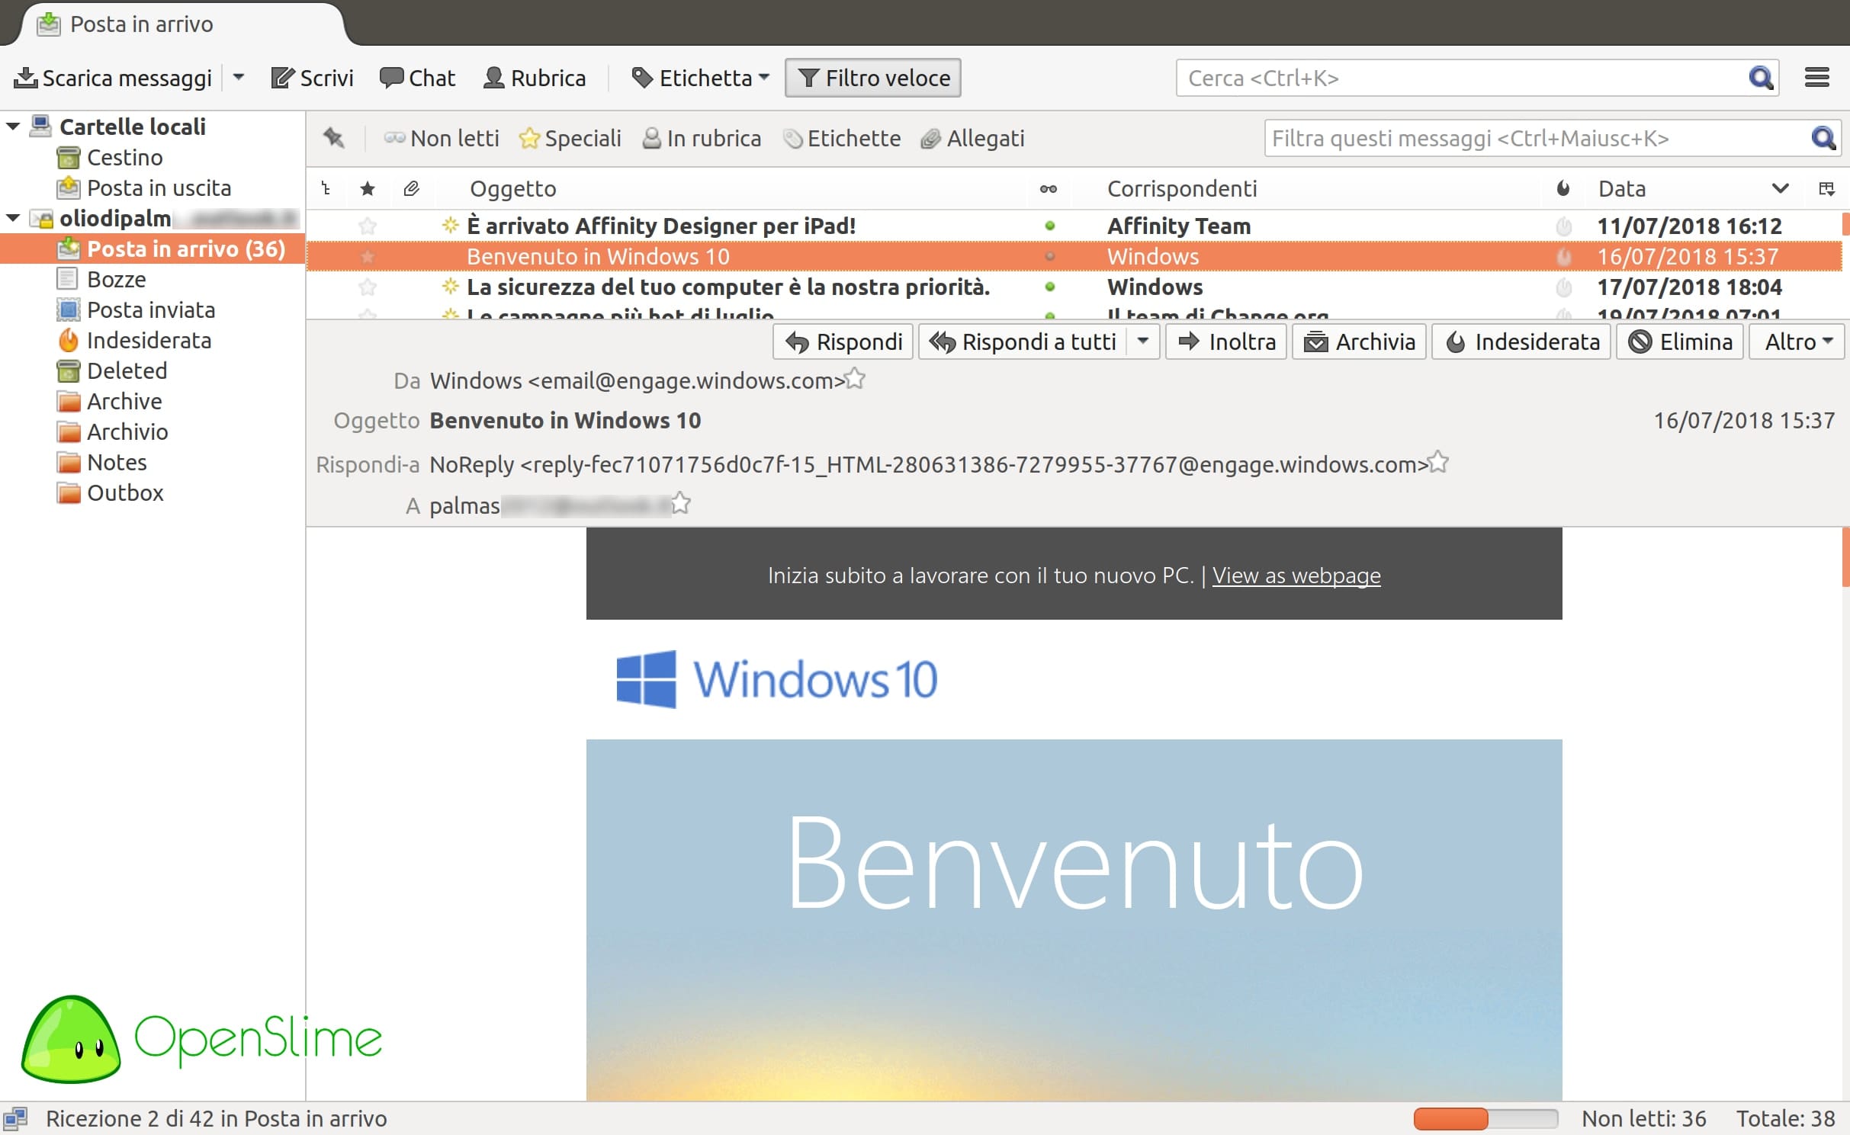Toggle the Non letti unread filter
The width and height of the screenshot is (1850, 1135).
point(442,139)
